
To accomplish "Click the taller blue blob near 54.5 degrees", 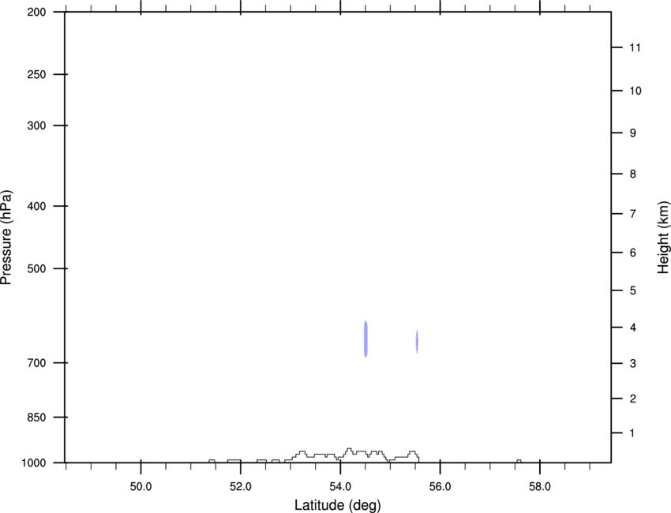I will pos(365,339).
